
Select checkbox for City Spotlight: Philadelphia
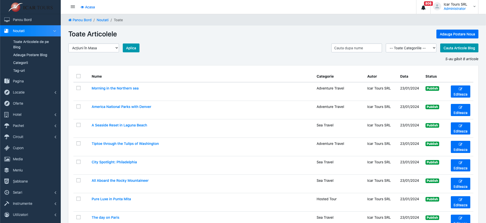[78, 162]
